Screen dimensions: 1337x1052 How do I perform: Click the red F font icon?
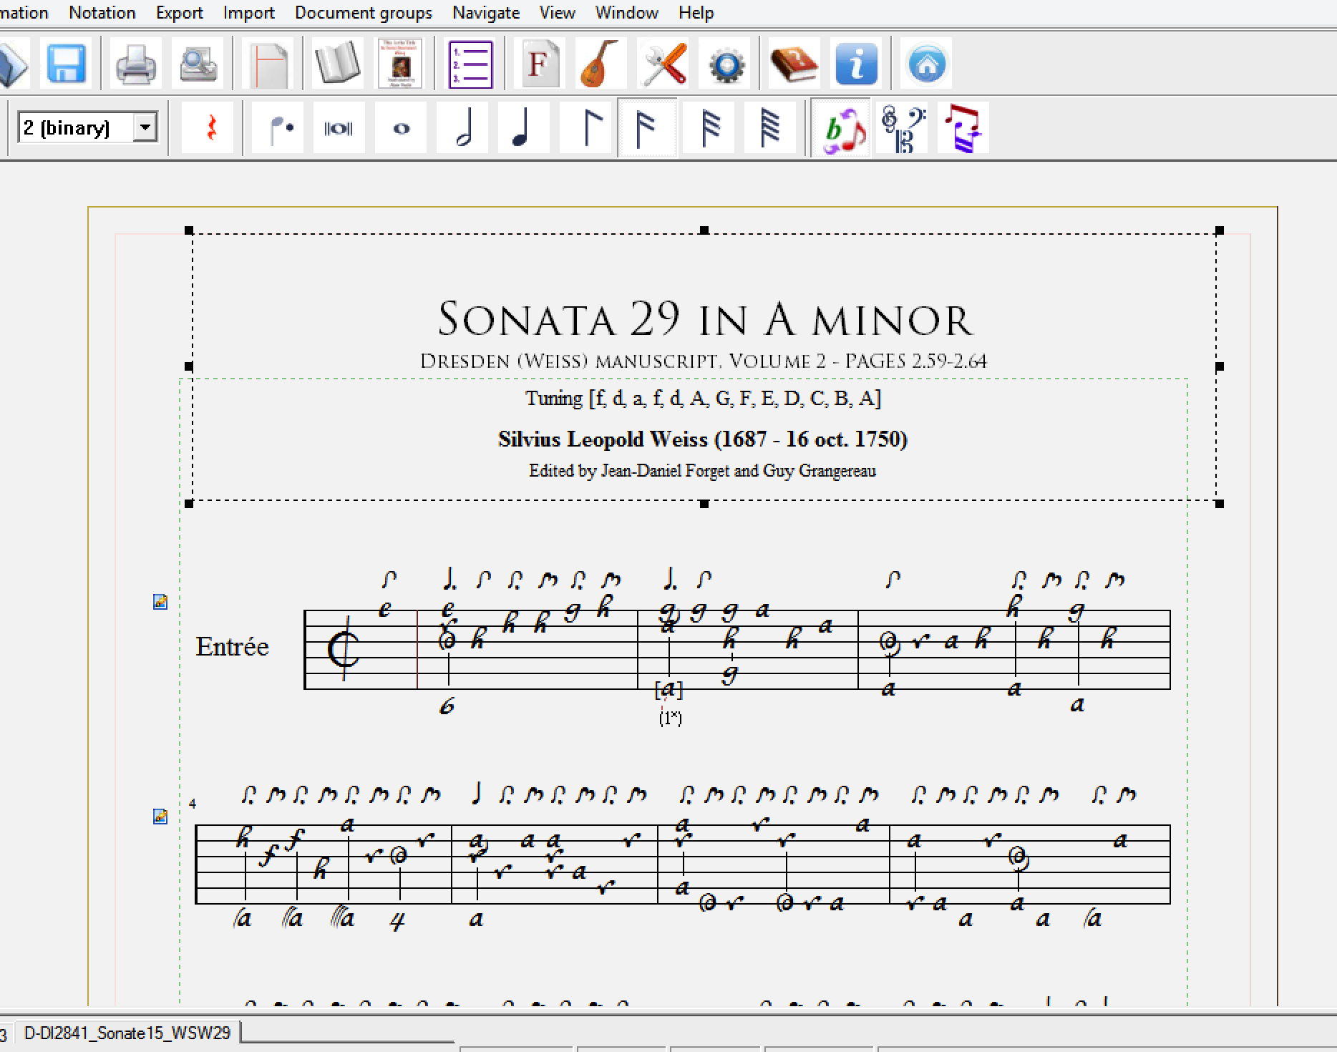tap(538, 64)
